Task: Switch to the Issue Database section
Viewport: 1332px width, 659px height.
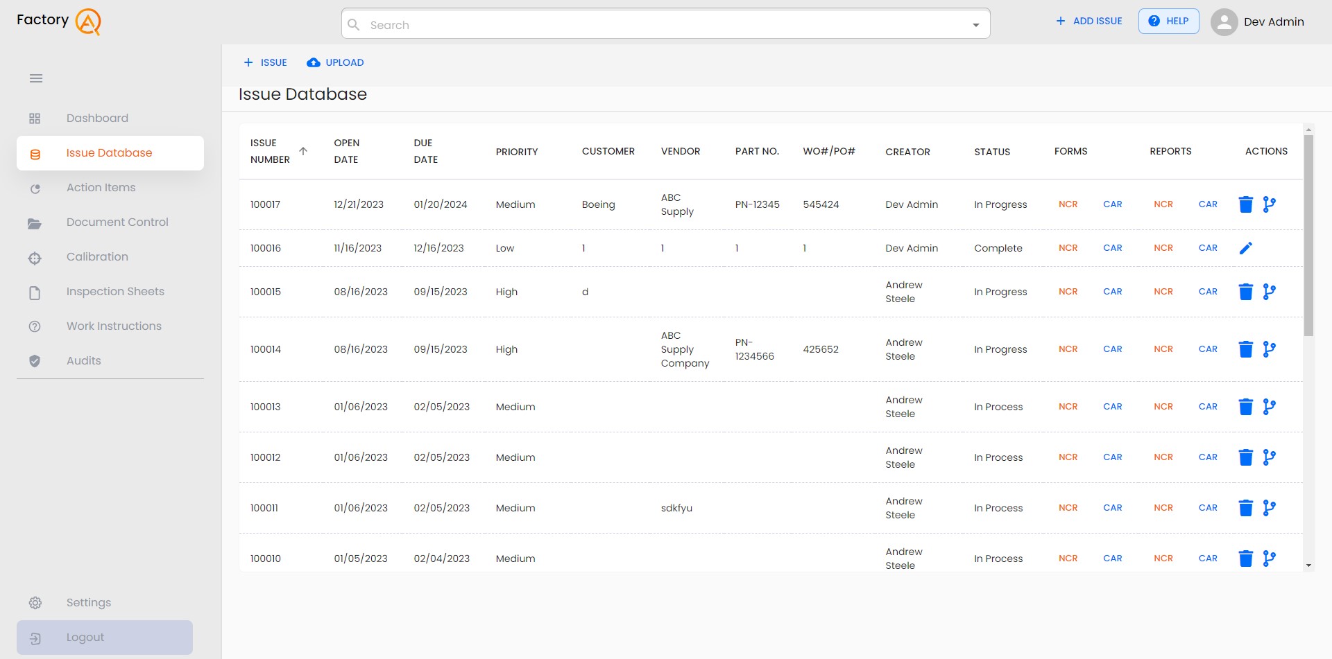Action: (x=110, y=152)
